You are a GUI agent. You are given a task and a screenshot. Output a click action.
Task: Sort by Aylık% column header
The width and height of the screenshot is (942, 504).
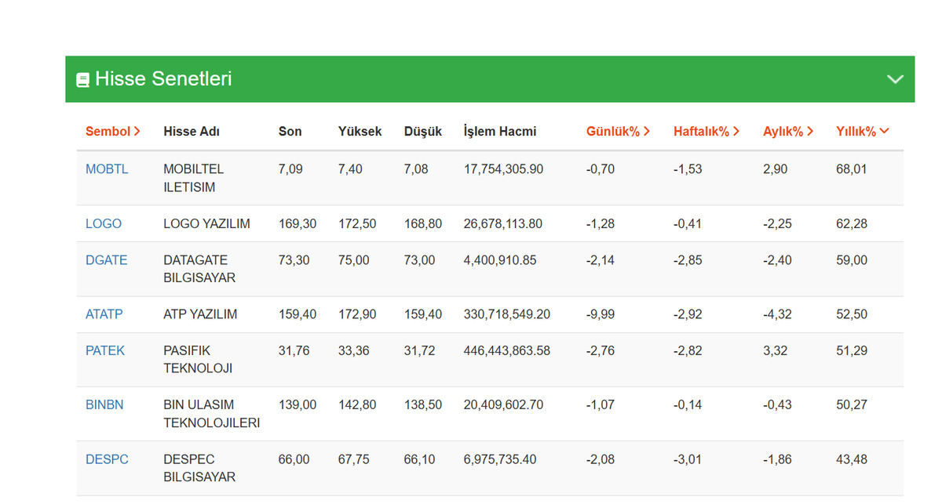(788, 132)
